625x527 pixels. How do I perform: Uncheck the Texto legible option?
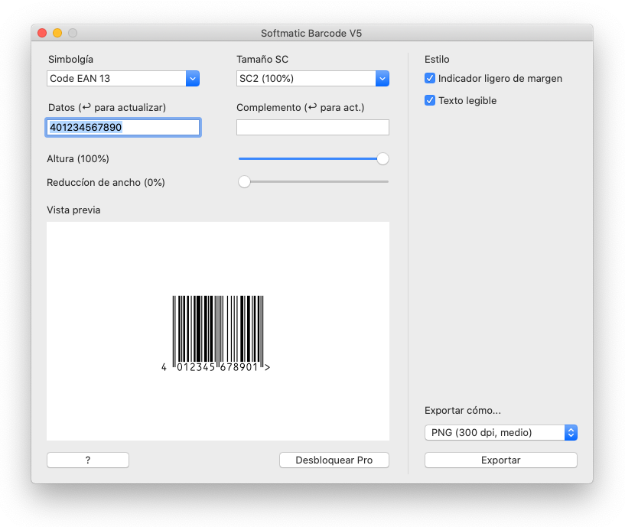coord(430,100)
